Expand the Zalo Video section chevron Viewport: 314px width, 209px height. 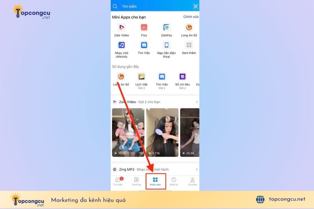tap(197, 102)
